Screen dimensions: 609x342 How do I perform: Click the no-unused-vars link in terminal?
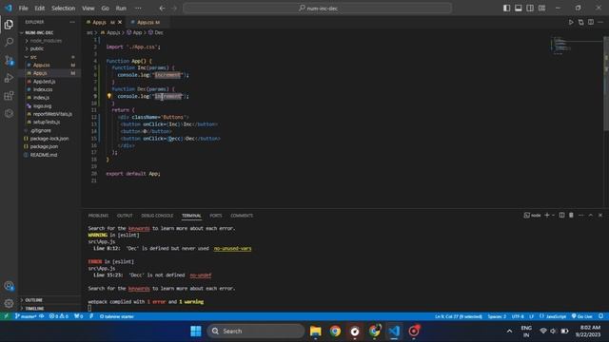click(x=232, y=249)
